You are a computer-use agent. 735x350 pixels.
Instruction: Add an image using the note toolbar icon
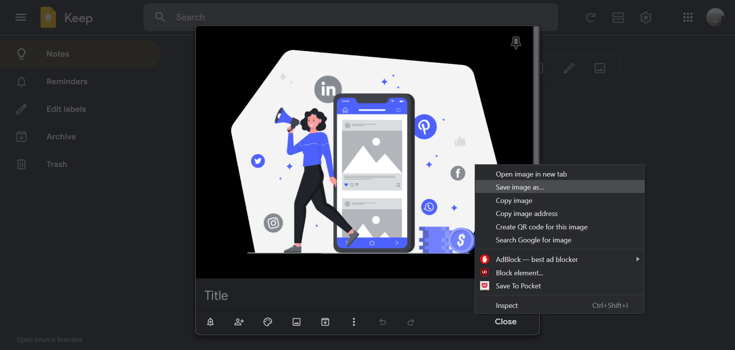(296, 322)
